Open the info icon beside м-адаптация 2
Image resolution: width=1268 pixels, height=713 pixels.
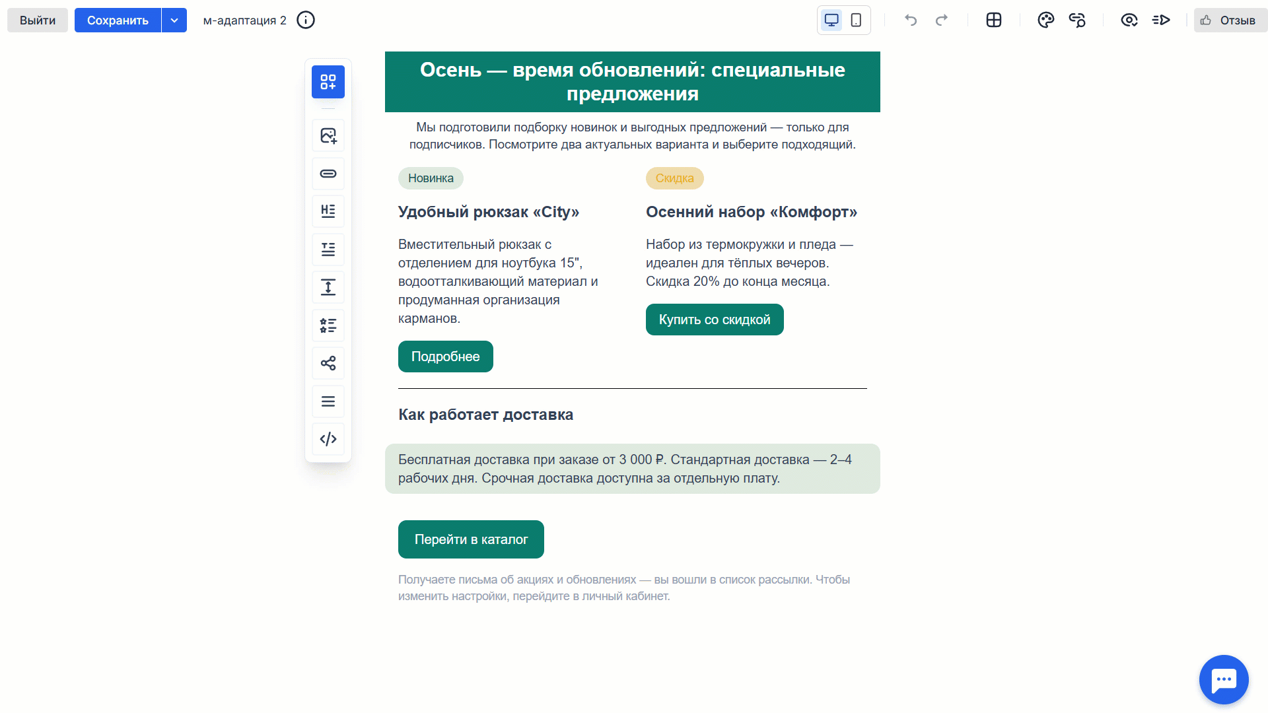(x=306, y=20)
